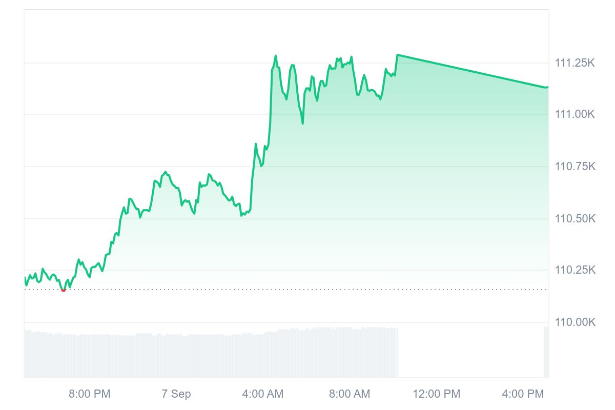Select the 8:00 AM time axis label
Viewport: 615px width, 410px height.
[x=349, y=394]
